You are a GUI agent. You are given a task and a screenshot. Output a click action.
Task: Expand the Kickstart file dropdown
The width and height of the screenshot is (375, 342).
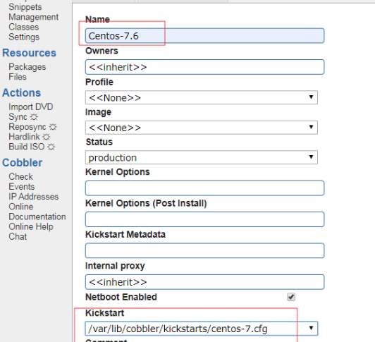pos(202,329)
